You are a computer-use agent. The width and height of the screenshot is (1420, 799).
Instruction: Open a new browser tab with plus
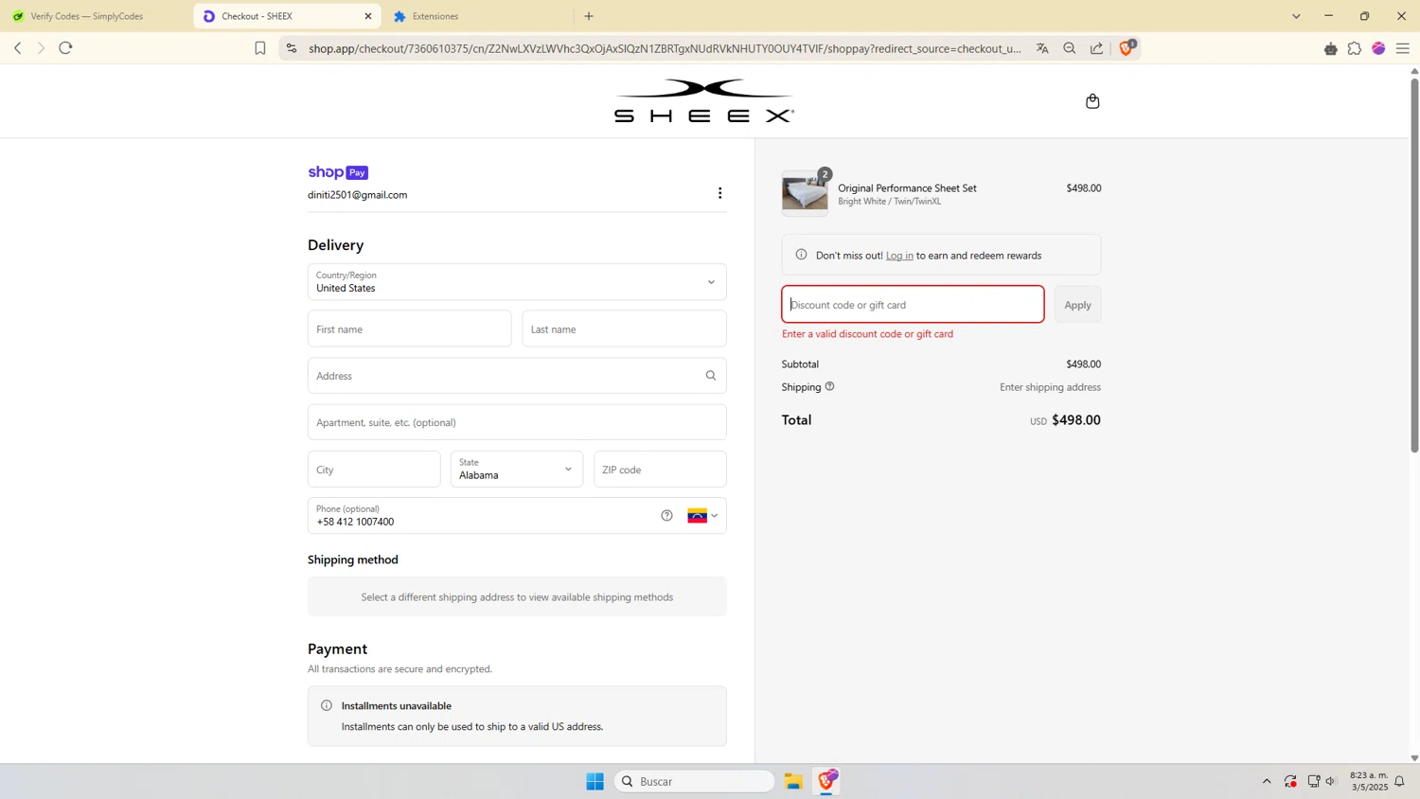pyautogui.click(x=589, y=16)
